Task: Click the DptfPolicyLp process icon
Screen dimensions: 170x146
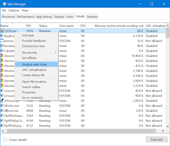Action: pos(2,126)
